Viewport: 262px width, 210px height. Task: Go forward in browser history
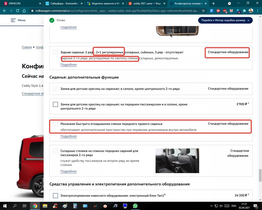coord(11,11)
